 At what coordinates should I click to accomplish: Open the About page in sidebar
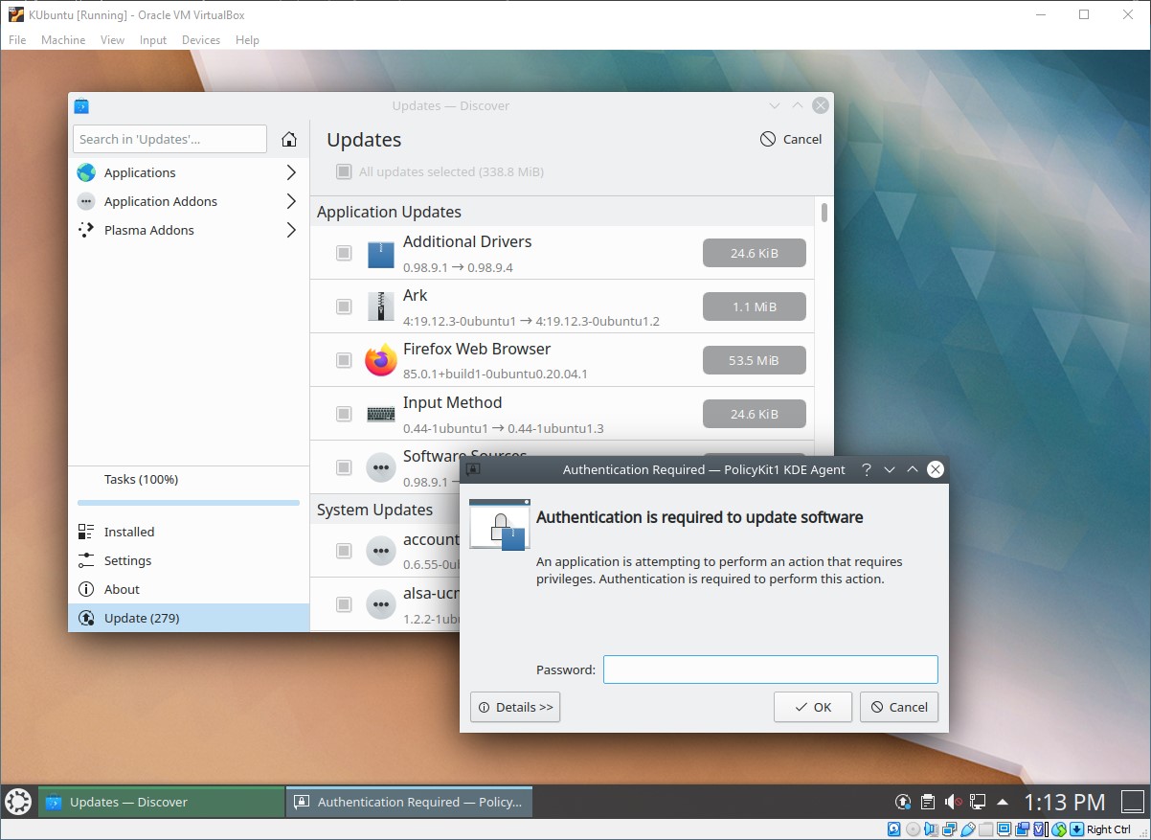pos(189,589)
